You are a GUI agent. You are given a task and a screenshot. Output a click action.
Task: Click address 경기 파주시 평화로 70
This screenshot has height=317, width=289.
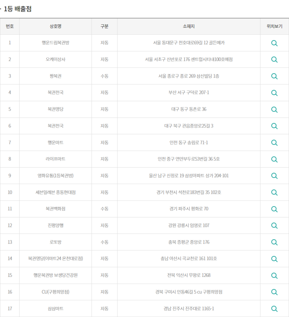coord(189,209)
